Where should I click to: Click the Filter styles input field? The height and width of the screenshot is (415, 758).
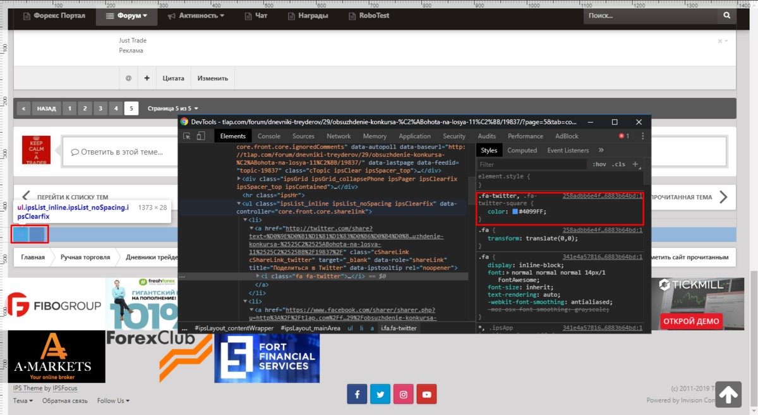point(532,164)
